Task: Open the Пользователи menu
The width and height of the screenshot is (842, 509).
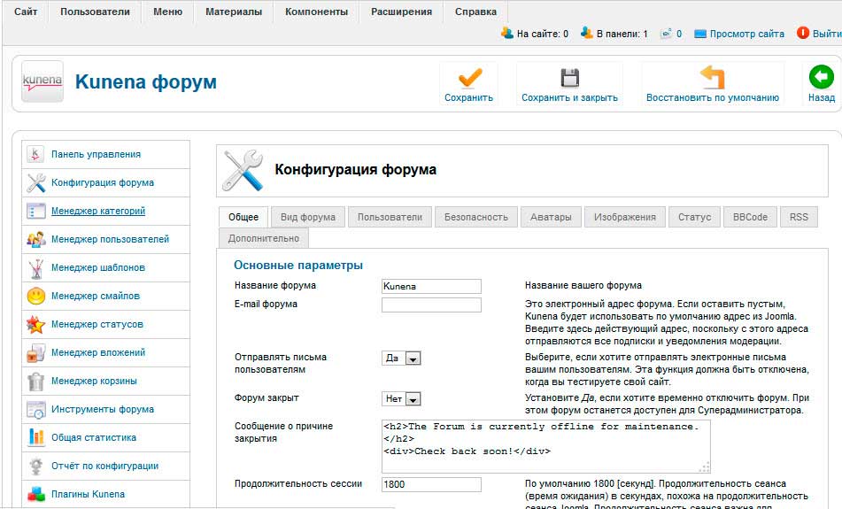Action: [95, 12]
